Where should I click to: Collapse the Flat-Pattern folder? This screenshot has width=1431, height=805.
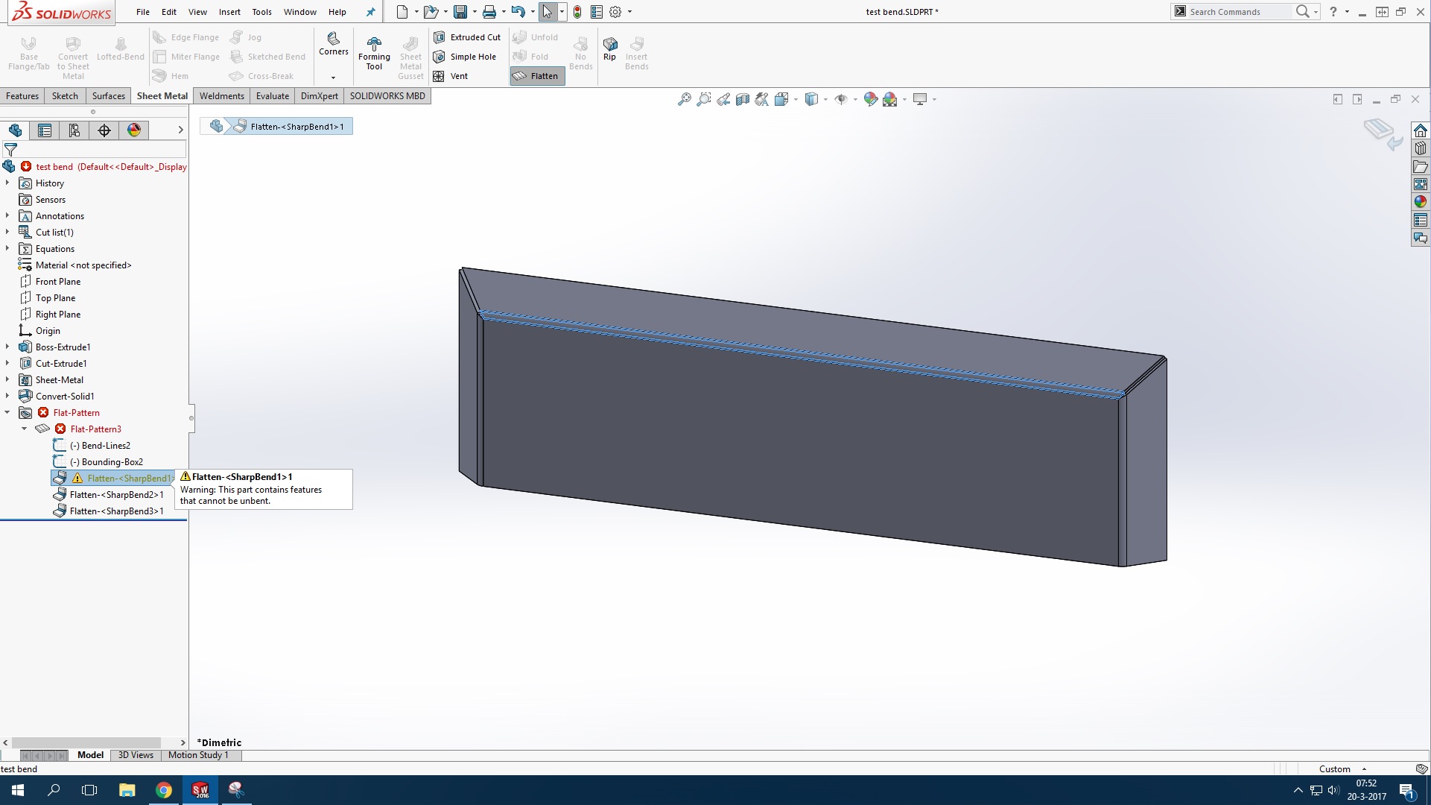(x=7, y=413)
